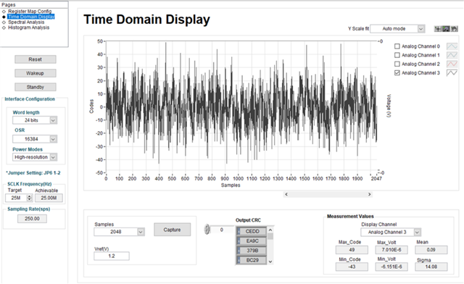Click the Capture button
Screen dimensions: 464x284
pos(172,230)
